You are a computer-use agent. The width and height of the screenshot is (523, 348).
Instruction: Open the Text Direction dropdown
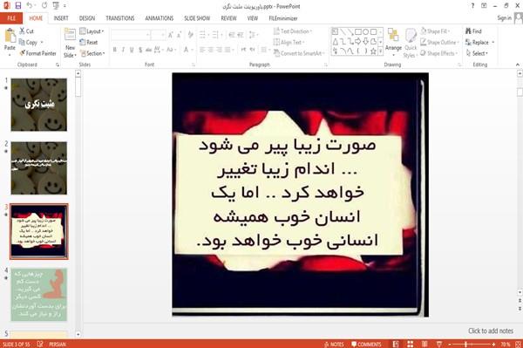tap(293, 31)
